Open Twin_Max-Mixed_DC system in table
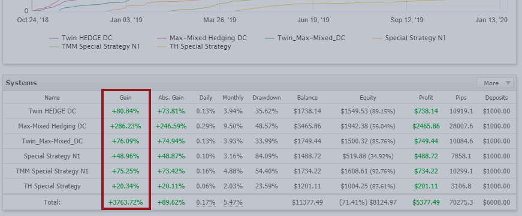This screenshot has width=522, height=216. [x=52, y=142]
